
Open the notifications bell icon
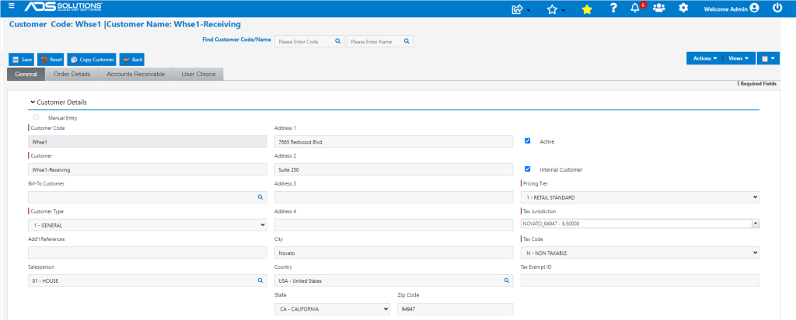[634, 9]
